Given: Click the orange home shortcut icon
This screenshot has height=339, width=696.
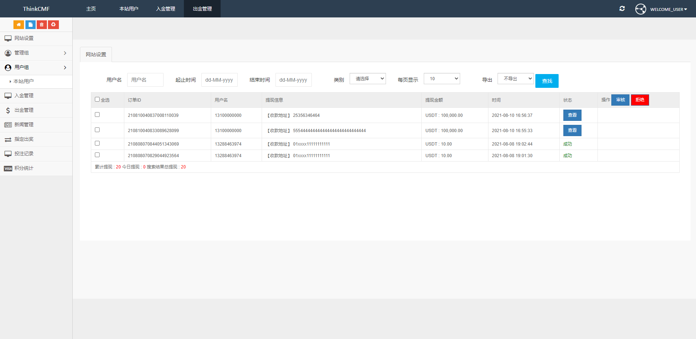Looking at the screenshot, I should [x=19, y=25].
